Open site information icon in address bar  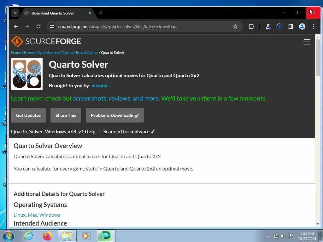52,26
